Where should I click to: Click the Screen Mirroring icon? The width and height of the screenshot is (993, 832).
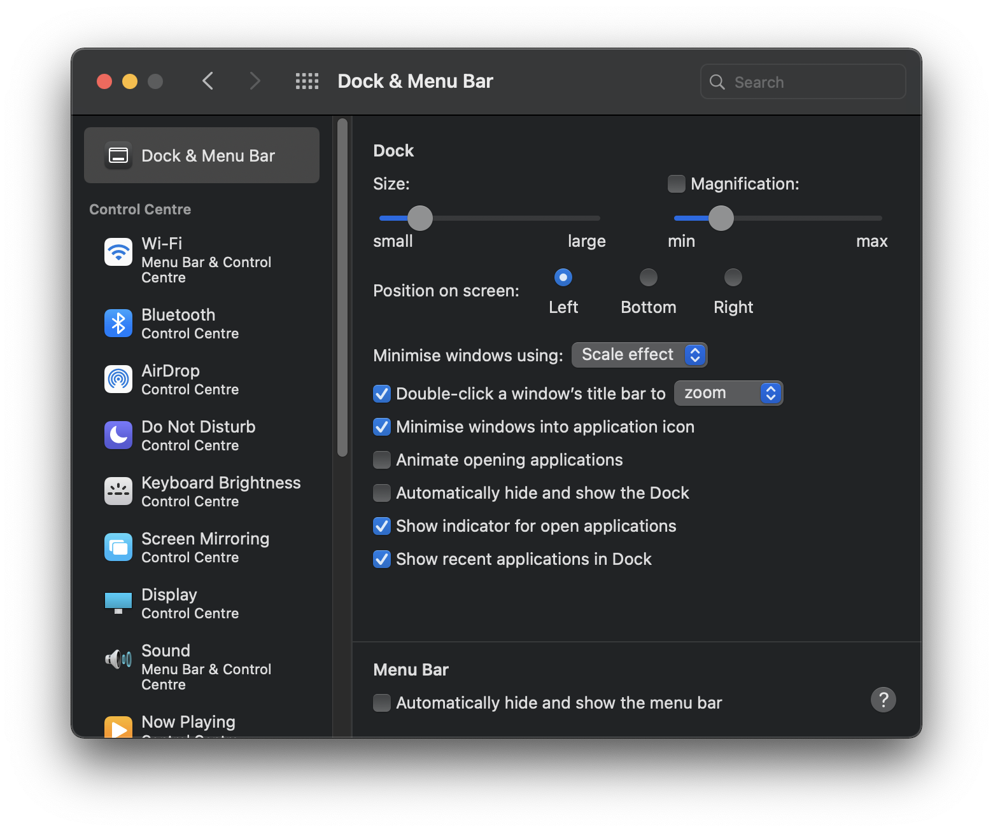click(x=118, y=547)
